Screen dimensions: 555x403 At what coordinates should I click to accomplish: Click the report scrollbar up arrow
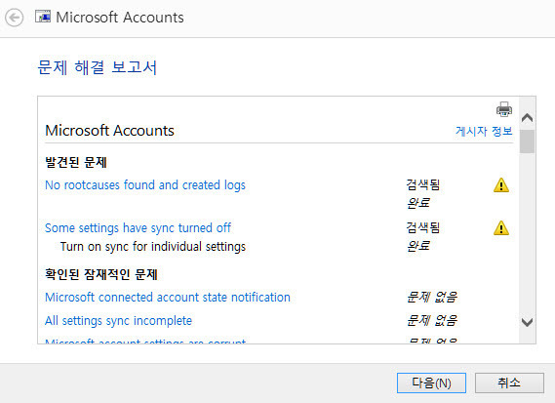pyautogui.click(x=527, y=117)
